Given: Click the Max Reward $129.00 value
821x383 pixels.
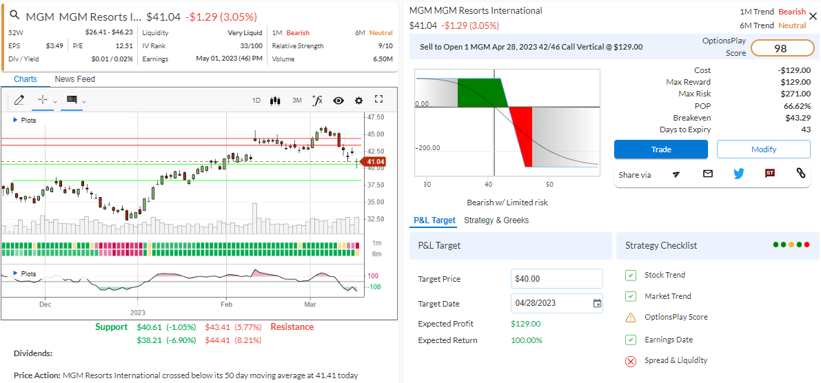Looking at the screenshot, I should [x=795, y=82].
